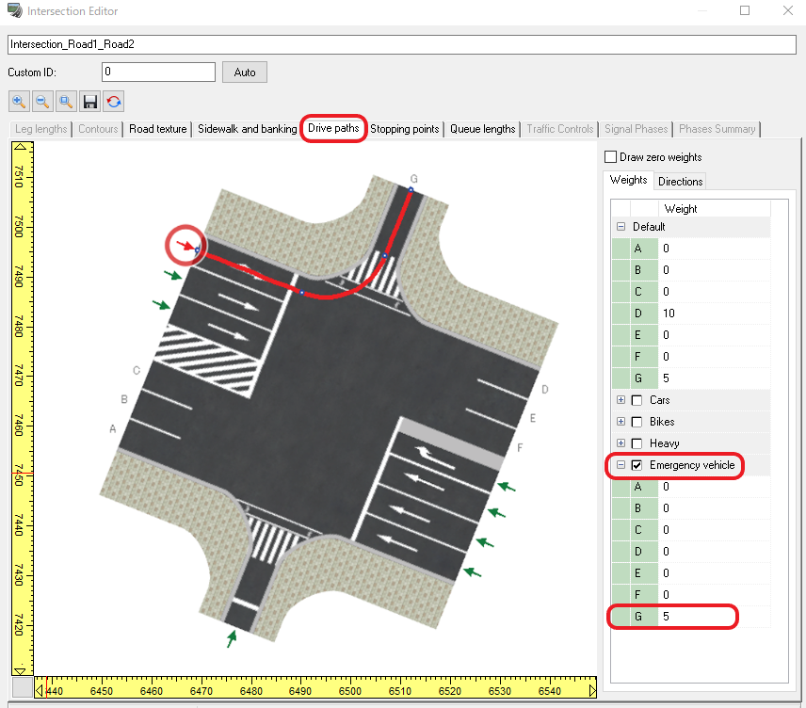Collapse the Emergency vehicle group
Image resolution: width=806 pixels, height=708 pixels.
(621, 465)
